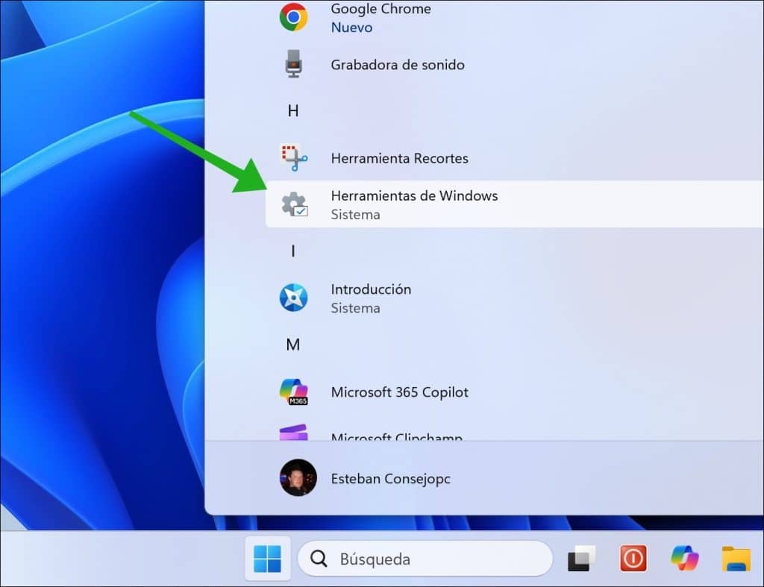
Task: Open Microsoft Clipchamp icon
Action: (x=293, y=432)
